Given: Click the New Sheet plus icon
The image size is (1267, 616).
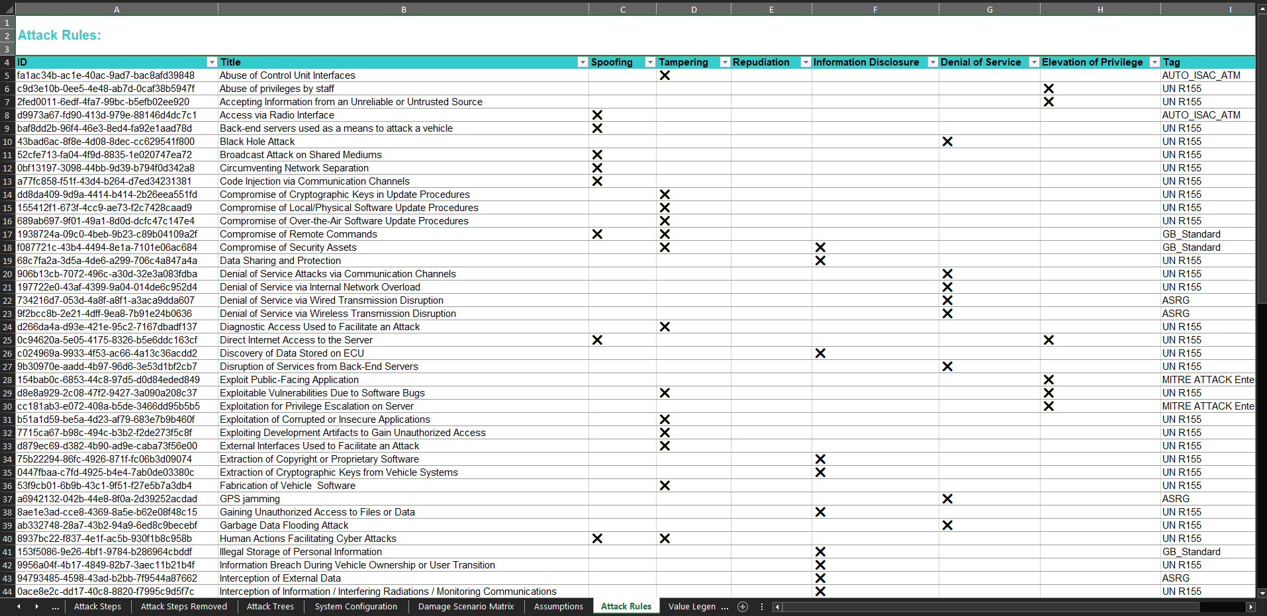Looking at the screenshot, I should pyautogui.click(x=743, y=607).
